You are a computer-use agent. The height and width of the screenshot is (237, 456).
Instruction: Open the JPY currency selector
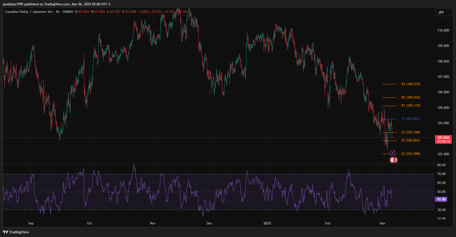point(440,12)
